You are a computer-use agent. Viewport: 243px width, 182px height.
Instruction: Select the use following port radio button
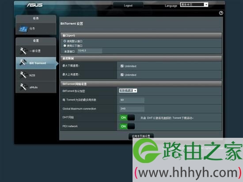(65, 45)
